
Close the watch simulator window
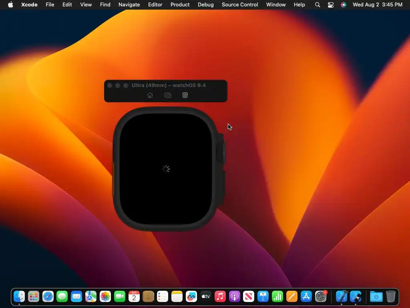pyautogui.click(x=110, y=85)
